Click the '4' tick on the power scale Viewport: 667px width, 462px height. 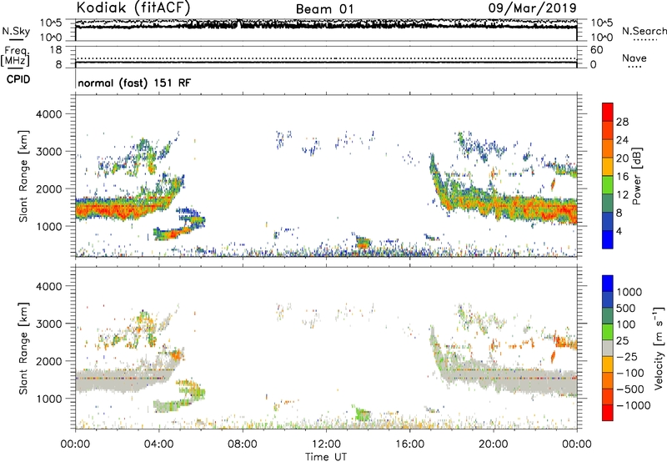click(x=619, y=231)
